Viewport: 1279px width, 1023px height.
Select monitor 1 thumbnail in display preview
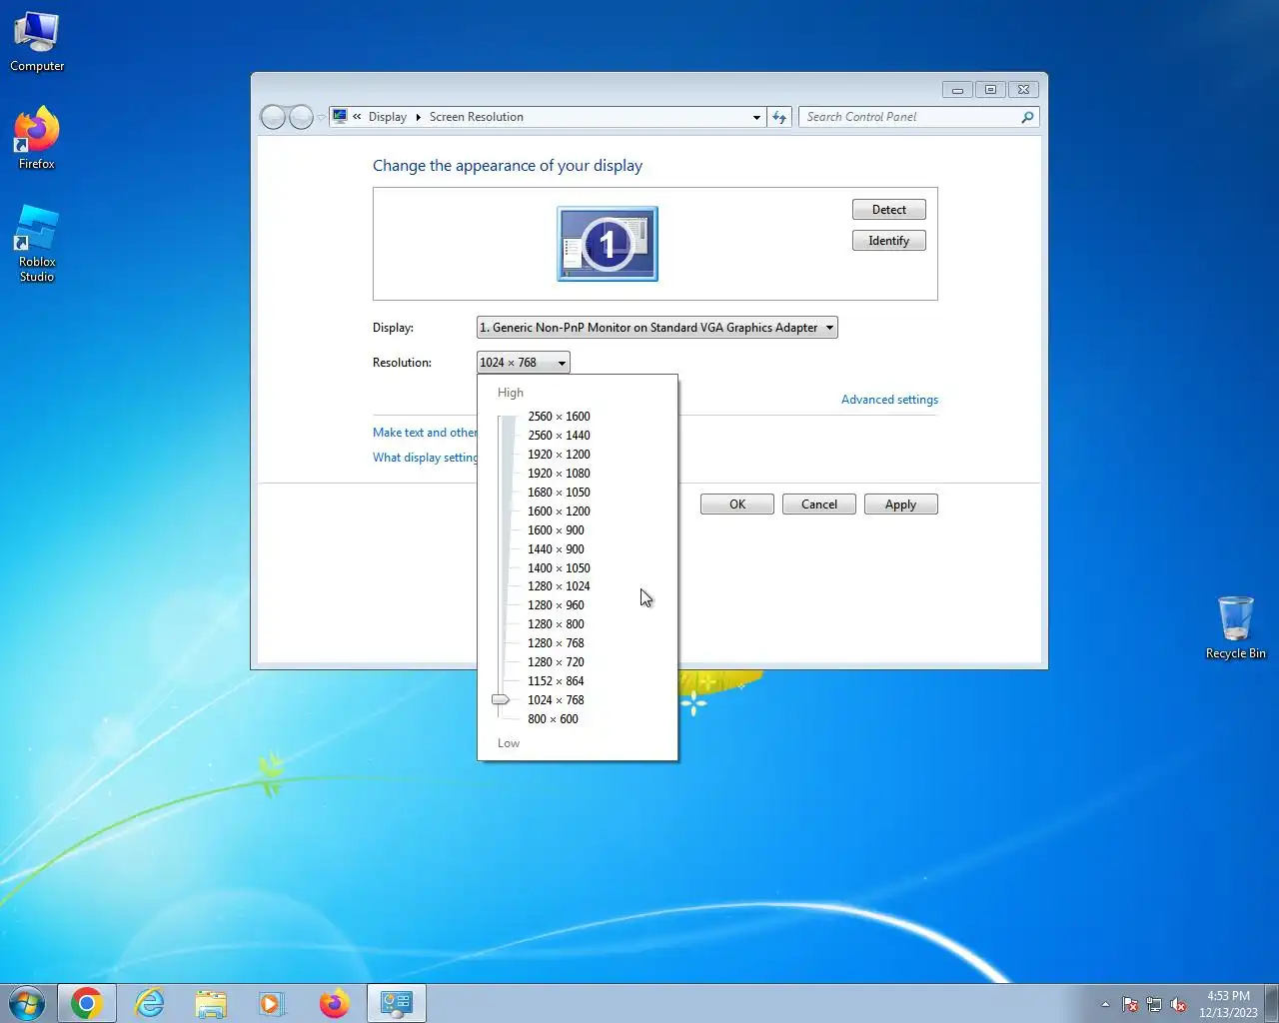(608, 244)
